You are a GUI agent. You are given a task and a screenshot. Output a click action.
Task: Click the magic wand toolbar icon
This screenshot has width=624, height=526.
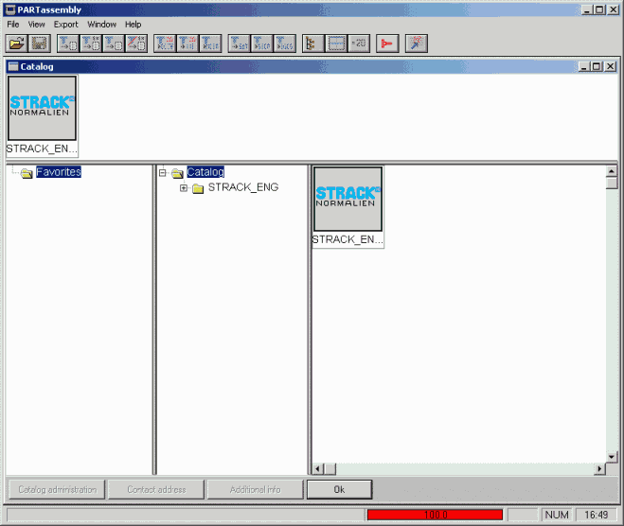(417, 44)
